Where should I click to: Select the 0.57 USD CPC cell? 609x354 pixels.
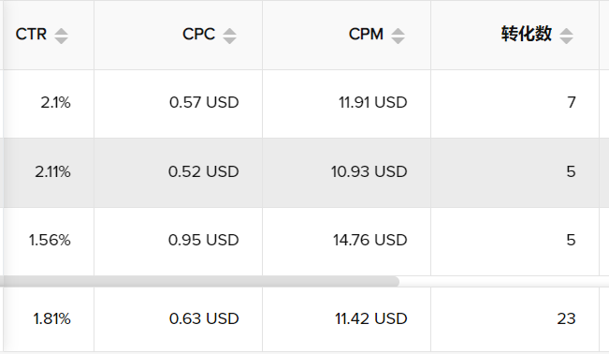[x=178, y=104]
